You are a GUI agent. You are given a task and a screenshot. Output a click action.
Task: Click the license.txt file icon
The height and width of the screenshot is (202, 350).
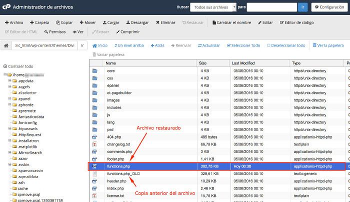pyautogui.click(x=94, y=196)
